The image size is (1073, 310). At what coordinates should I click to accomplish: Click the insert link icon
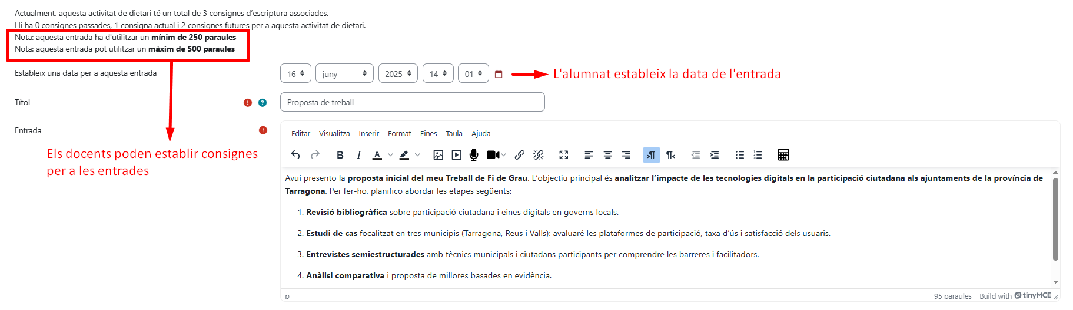(x=519, y=155)
